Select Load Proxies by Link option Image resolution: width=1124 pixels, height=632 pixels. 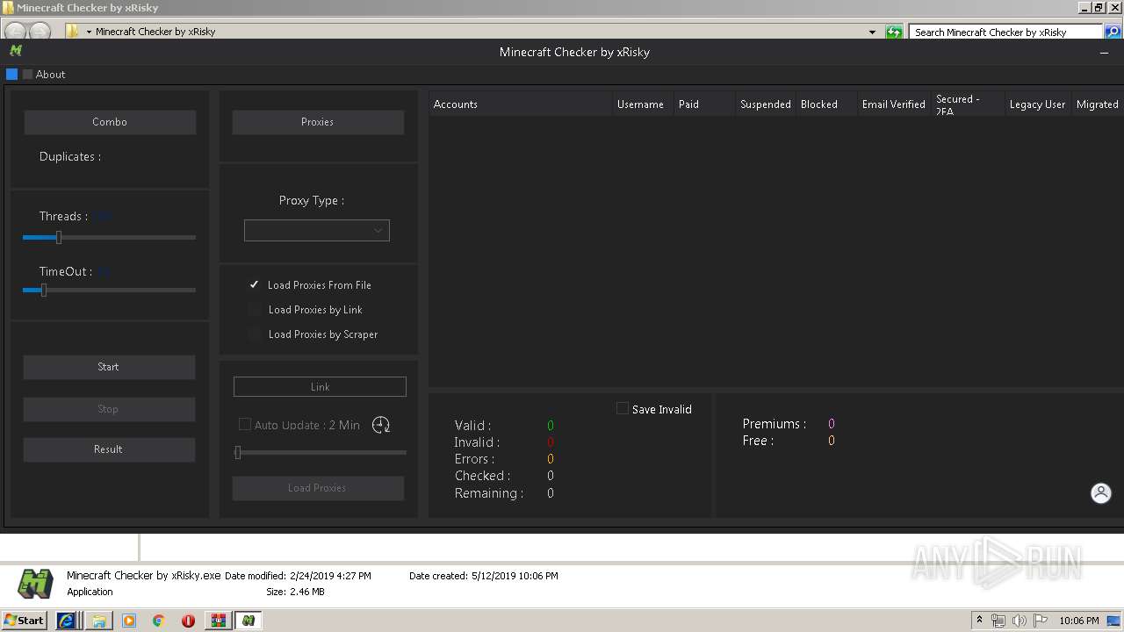(306, 310)
